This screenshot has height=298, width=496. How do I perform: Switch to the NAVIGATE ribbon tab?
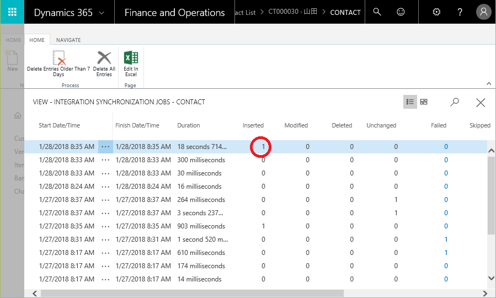(68, 40)
